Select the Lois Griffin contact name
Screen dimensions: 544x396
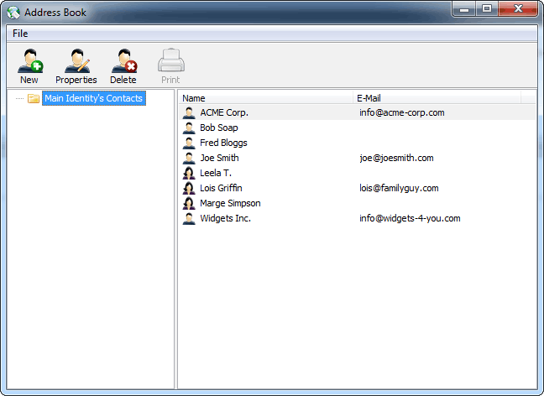(221, 188)
